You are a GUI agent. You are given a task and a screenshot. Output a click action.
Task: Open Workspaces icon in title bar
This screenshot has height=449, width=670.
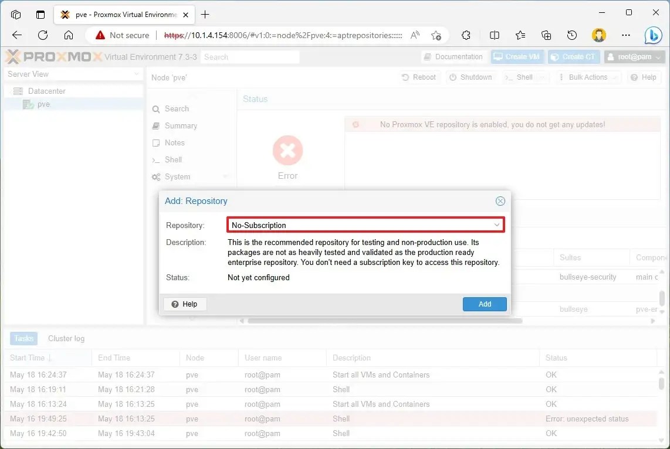[16, 15]
